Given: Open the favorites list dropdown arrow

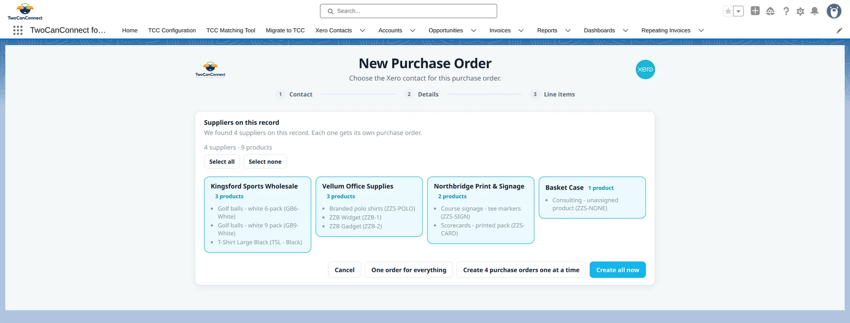Looking at the screenshot, I should (x=738, y=11).
